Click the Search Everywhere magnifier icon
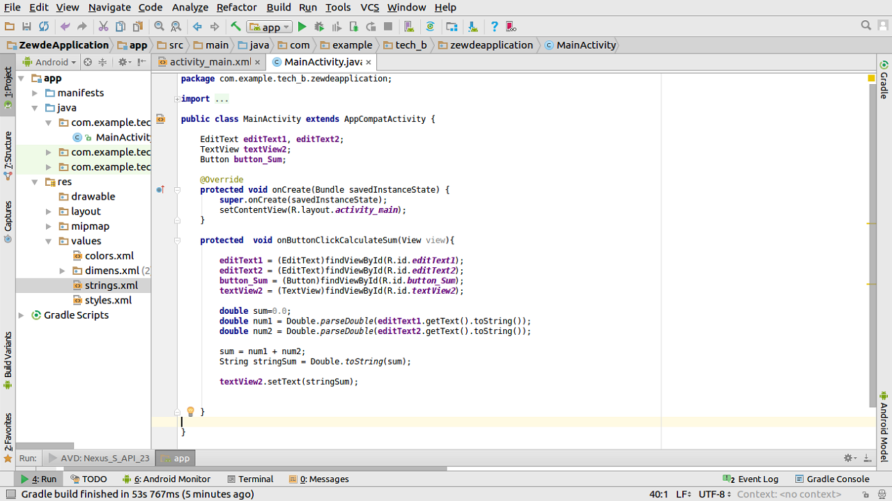 pos(866,26)
